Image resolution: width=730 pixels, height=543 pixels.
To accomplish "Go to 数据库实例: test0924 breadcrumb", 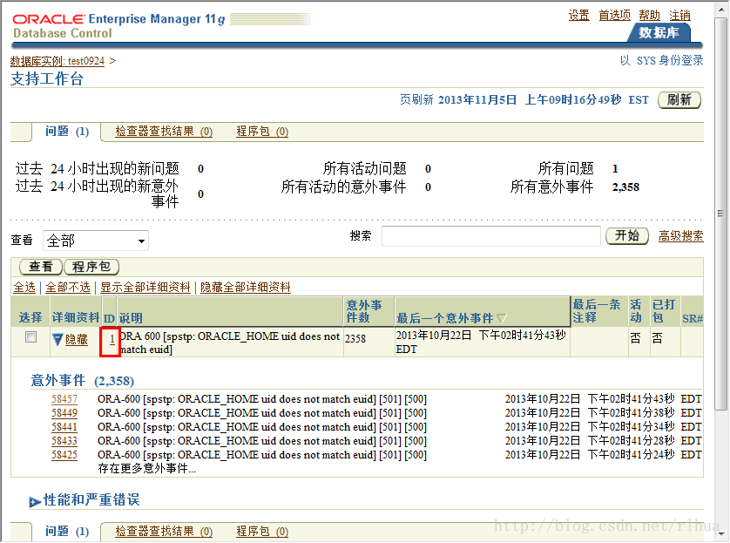I will 57,61.
